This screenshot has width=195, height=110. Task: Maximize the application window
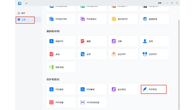172,3
